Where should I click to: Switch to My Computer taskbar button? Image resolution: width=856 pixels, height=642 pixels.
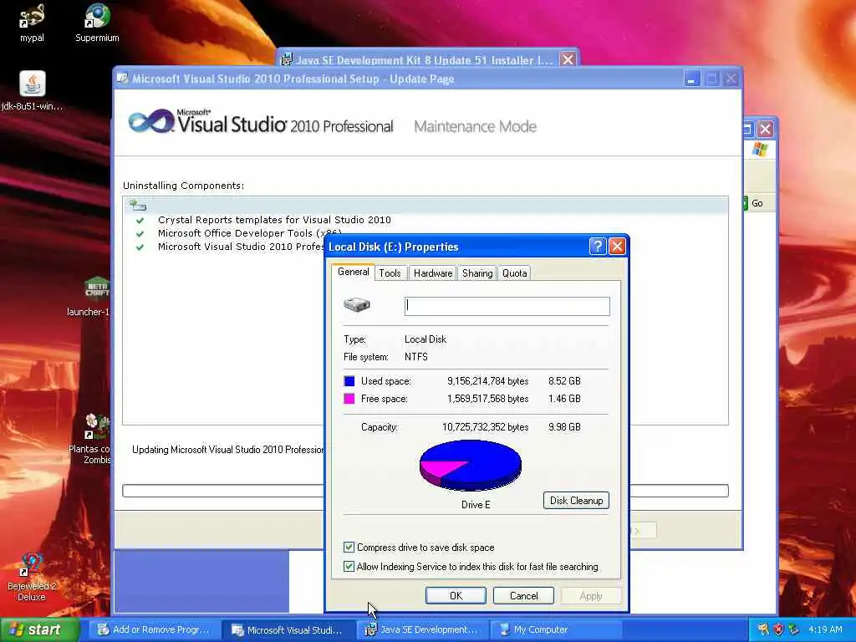[557, 629]
